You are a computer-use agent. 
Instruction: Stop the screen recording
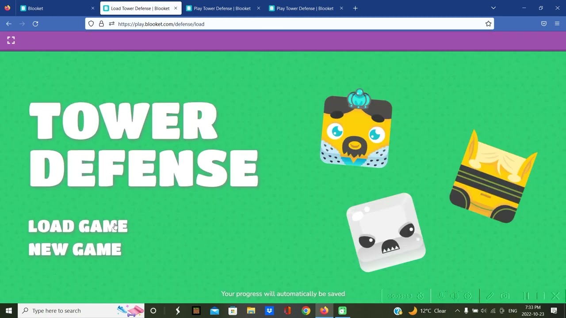click(x=540, y=296)
